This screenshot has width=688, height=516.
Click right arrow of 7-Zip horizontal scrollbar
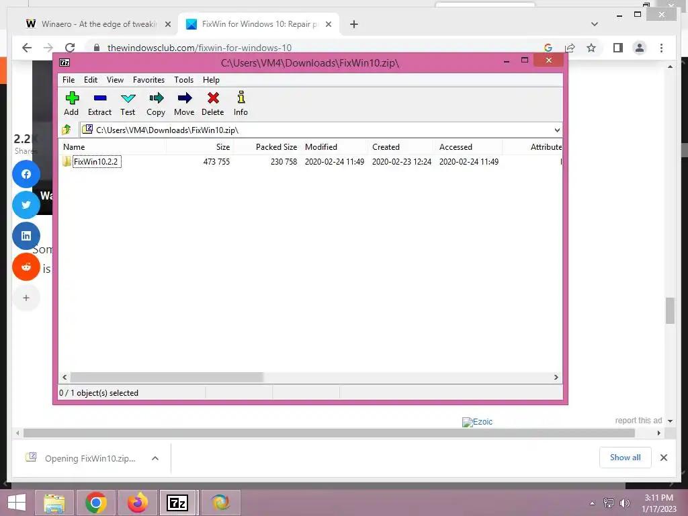556,377
